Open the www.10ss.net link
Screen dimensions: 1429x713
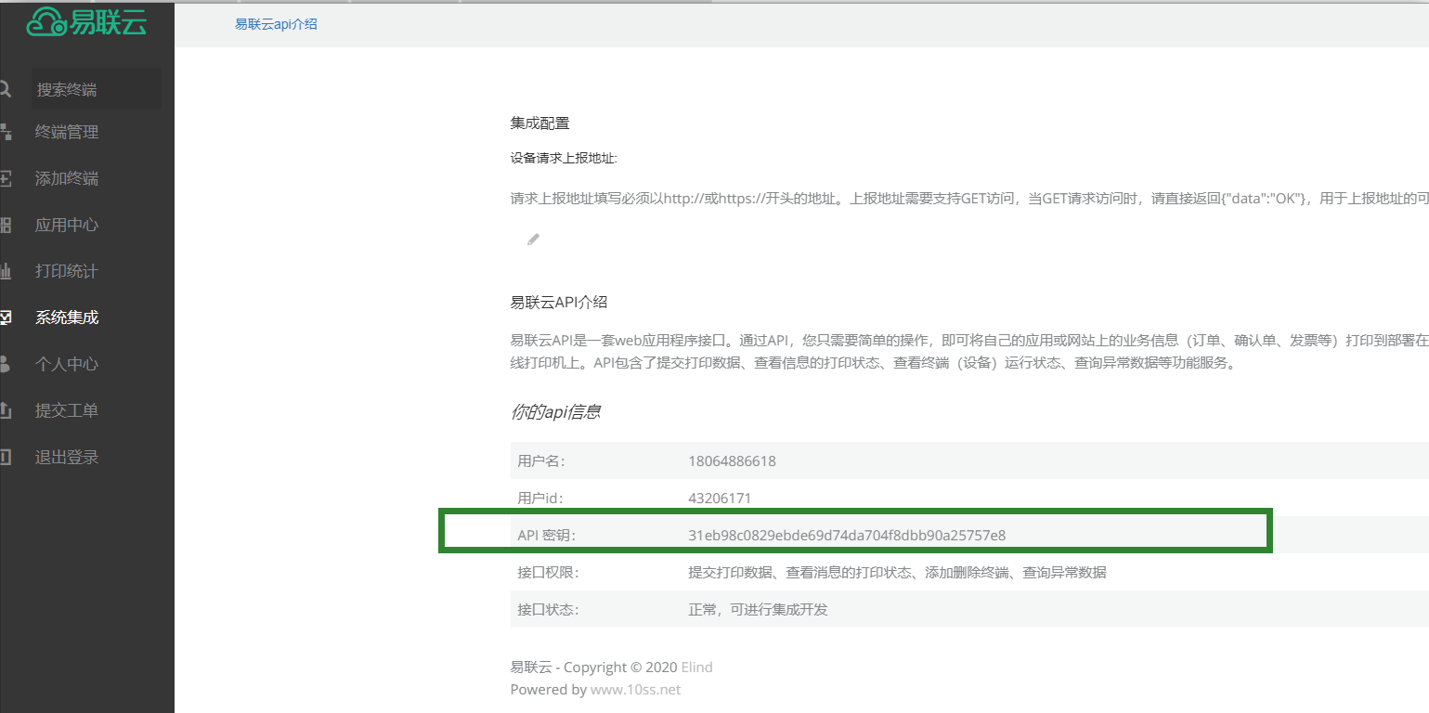(636, 689)
